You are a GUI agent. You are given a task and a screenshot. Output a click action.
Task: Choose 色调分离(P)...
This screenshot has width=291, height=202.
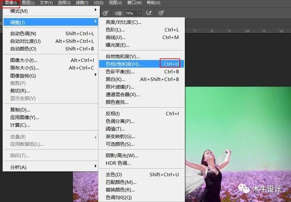[x=141, y=121]
